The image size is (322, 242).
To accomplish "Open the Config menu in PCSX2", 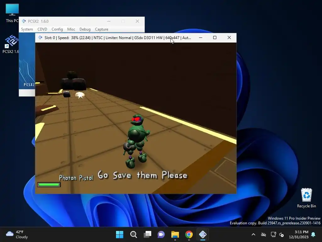I will coord(57,29).
